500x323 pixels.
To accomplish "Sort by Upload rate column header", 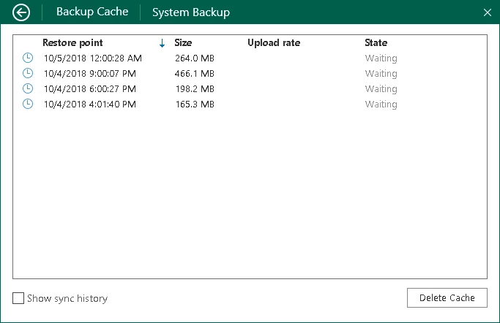I will pos(274,43).
